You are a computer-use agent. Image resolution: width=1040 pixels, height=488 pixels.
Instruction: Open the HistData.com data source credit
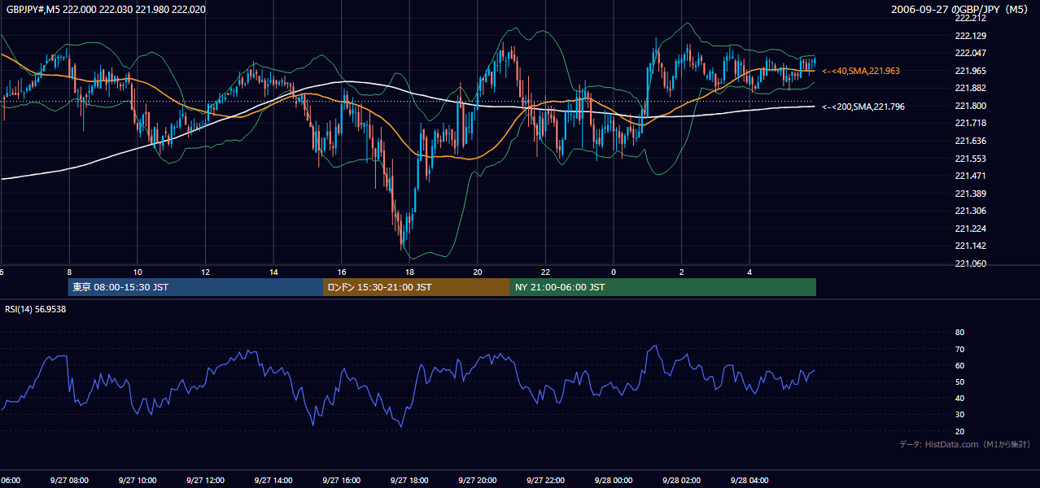click(x=965, y=445)
